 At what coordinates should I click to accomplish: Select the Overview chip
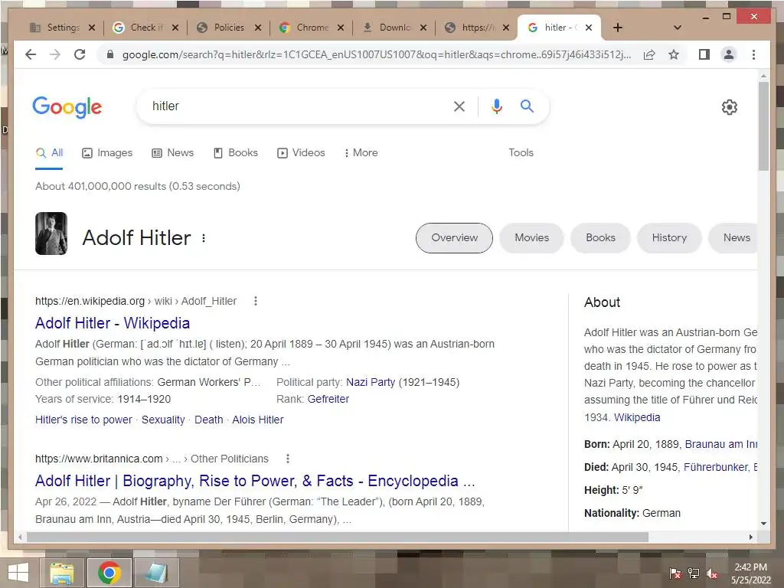[454, 238]
